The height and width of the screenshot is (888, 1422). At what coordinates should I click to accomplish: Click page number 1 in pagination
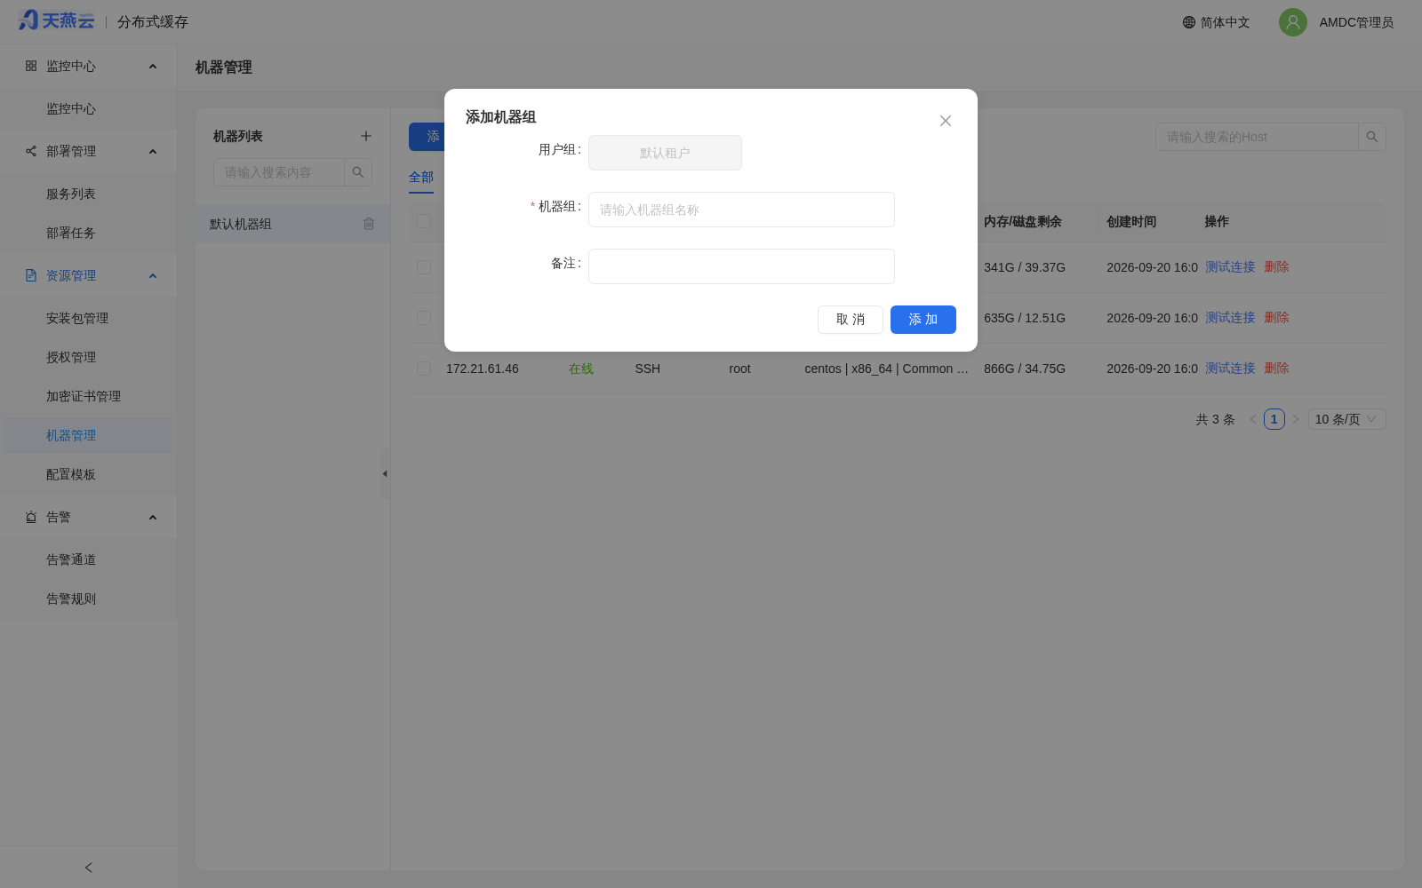click(x=1274, y=419)
